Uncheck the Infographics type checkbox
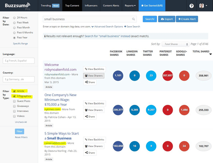This screenshot has width=213, height=163. tap(14, 96)
